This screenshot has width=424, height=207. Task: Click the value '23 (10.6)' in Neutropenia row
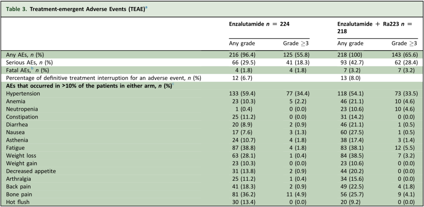click(x=351, y=109)
